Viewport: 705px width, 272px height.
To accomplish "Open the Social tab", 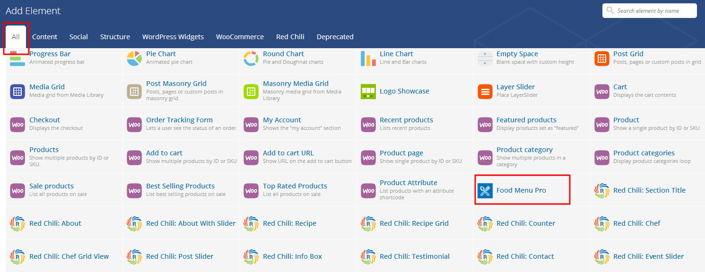I will pyautogui.click(x=78, y=37).
